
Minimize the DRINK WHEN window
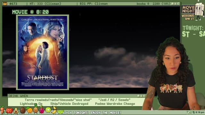tap(139, 96)
